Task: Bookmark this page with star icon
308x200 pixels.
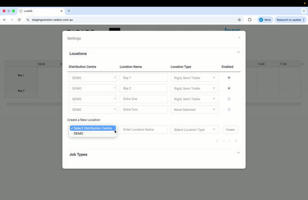Action: pos(239,20)
